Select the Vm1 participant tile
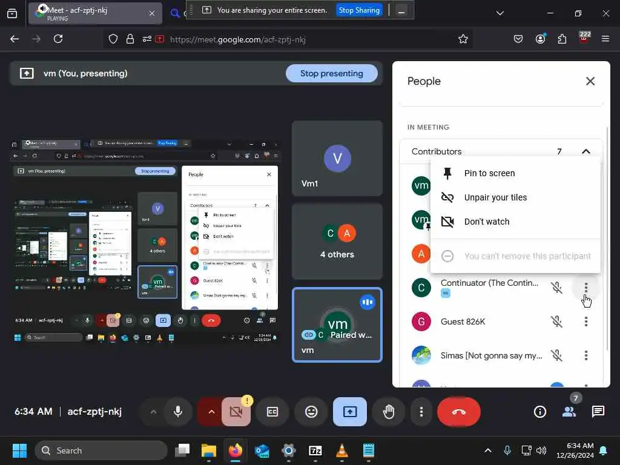This screenshot has width=620, height=465. tap(337, 158)
